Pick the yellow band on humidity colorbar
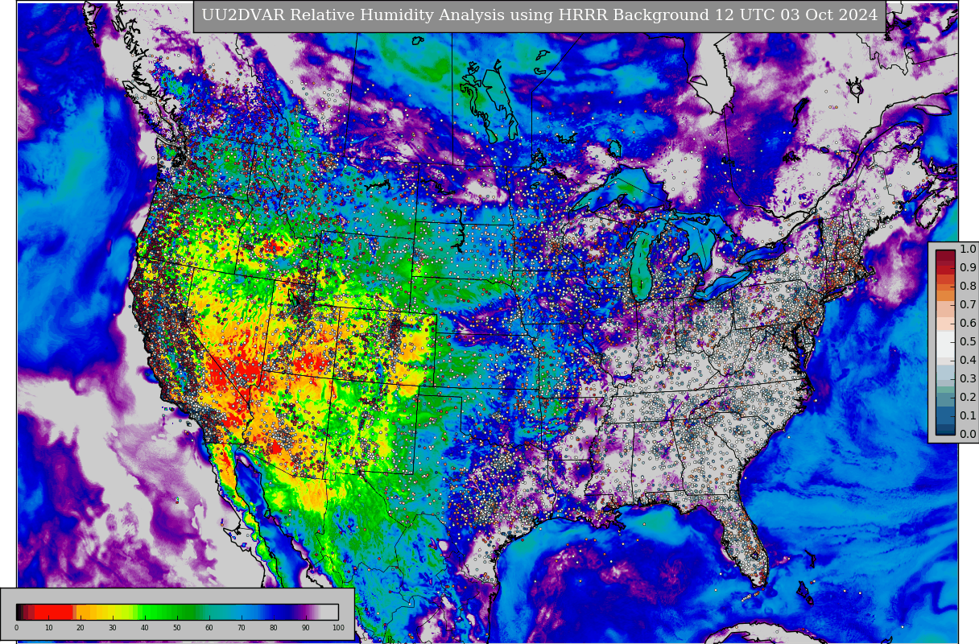The image size is (979, 644). coord(110,612)
